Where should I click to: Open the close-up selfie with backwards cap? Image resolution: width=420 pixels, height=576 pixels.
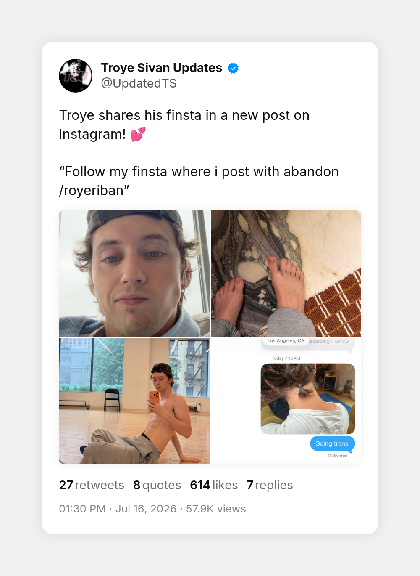[x=134, y=273]
